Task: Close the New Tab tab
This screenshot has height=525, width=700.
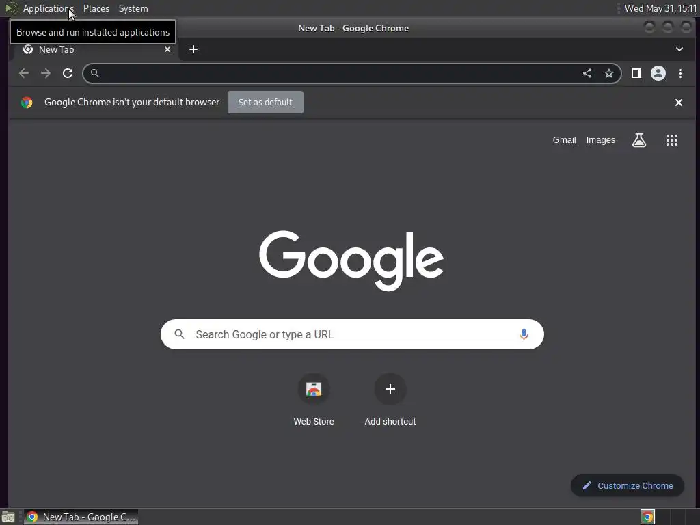Action: tap(167, 49)
